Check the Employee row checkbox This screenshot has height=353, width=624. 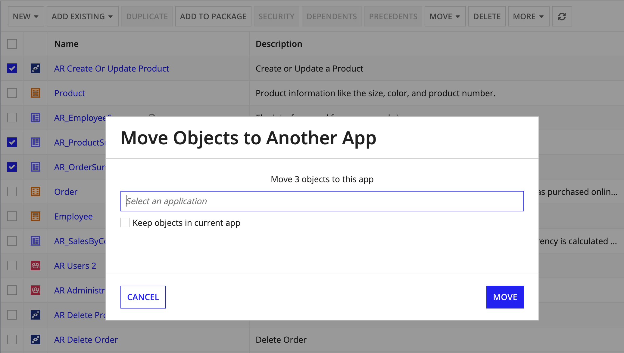(x=12, y=216)
